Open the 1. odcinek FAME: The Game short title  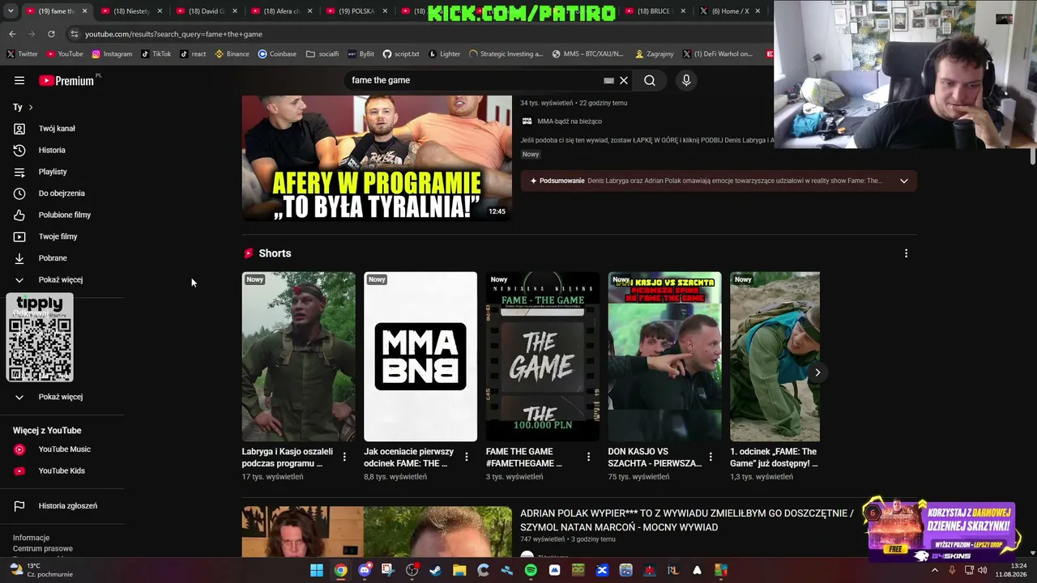pos(775,457)
